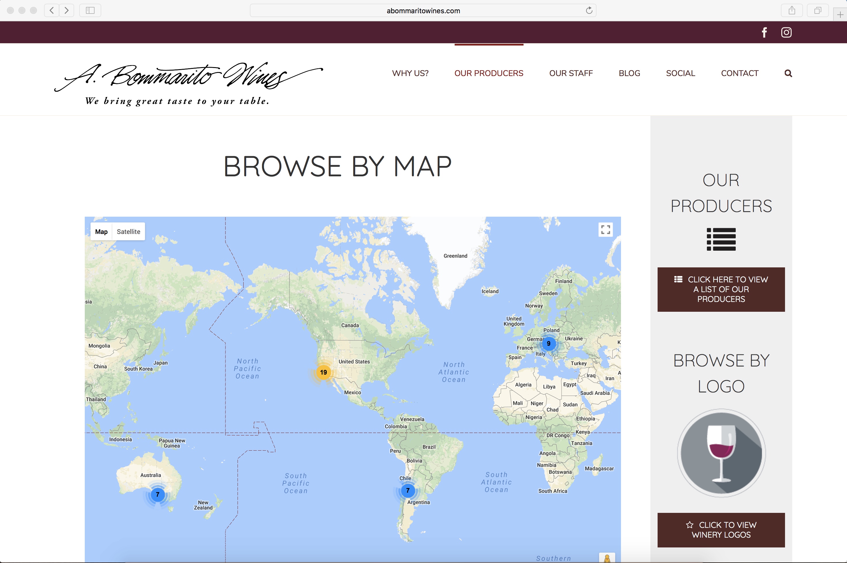847x563 pixels.
Task: Click the Venezuela label on the map
Action: (412, 420)
